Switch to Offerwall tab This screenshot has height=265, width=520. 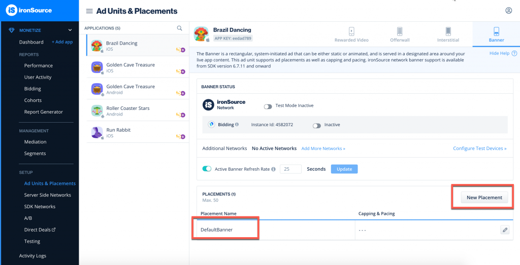[400, 34]
